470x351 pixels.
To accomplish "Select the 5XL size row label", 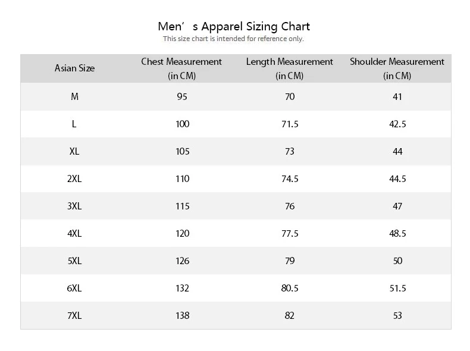I will [x=74, y=261].
